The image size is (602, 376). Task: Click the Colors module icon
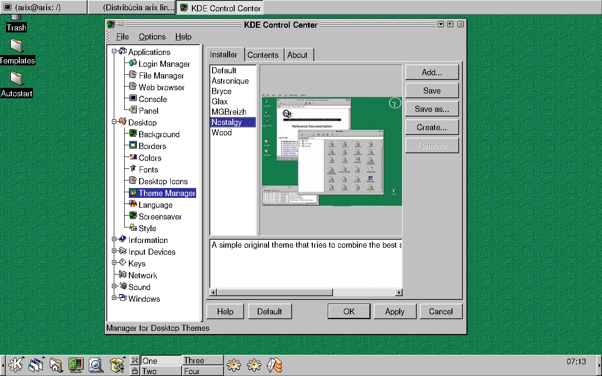(133, 157)
